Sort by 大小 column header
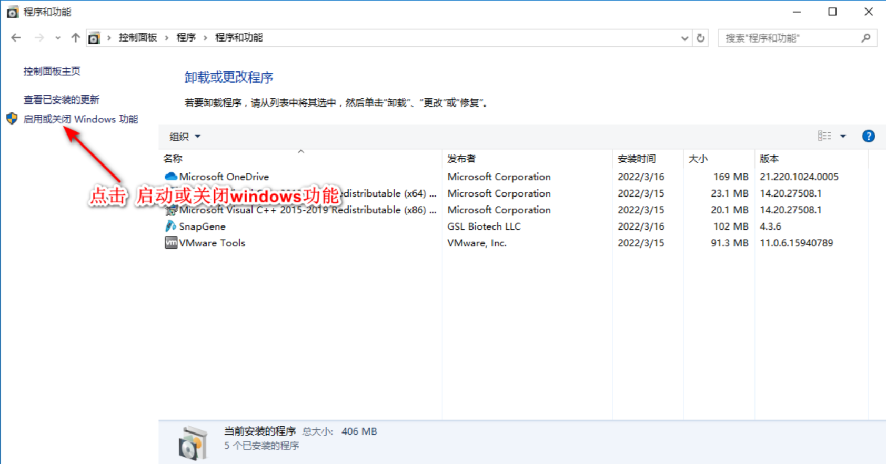 719,159
